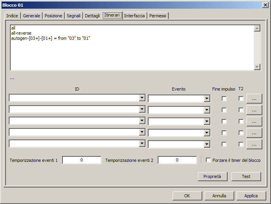Click the Test button
Screen dimensions: 271x204
click(246, 176)
